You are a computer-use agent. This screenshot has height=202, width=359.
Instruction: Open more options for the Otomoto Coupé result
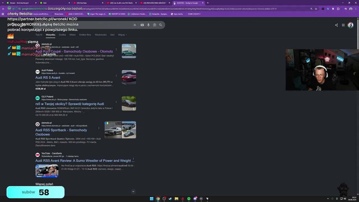pos(116,49)
